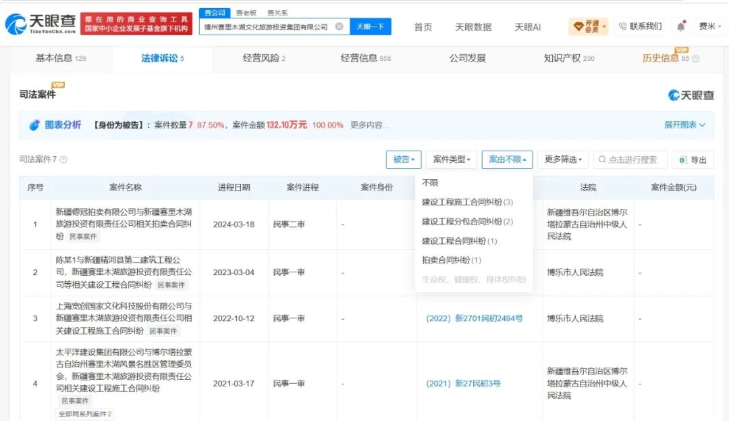Click the 导出 export button
Image resolution: width=729 pixels, height=421 pixels.
click(x=693, y=160)
